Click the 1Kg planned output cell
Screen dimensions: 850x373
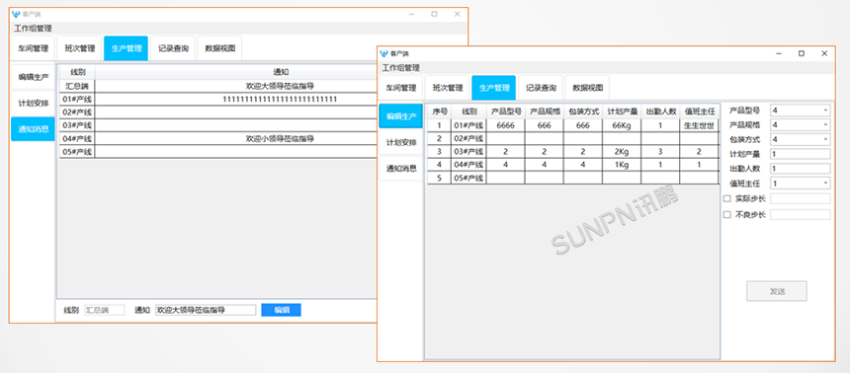[622, 165]
